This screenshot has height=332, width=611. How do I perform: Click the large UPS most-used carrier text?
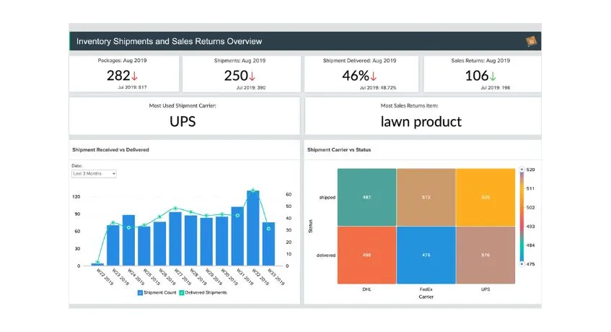(183, 121)
